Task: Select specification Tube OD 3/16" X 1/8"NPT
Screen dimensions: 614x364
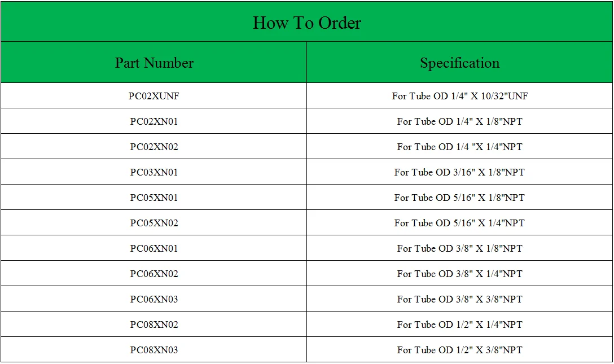Action: [x=460, y=172]
